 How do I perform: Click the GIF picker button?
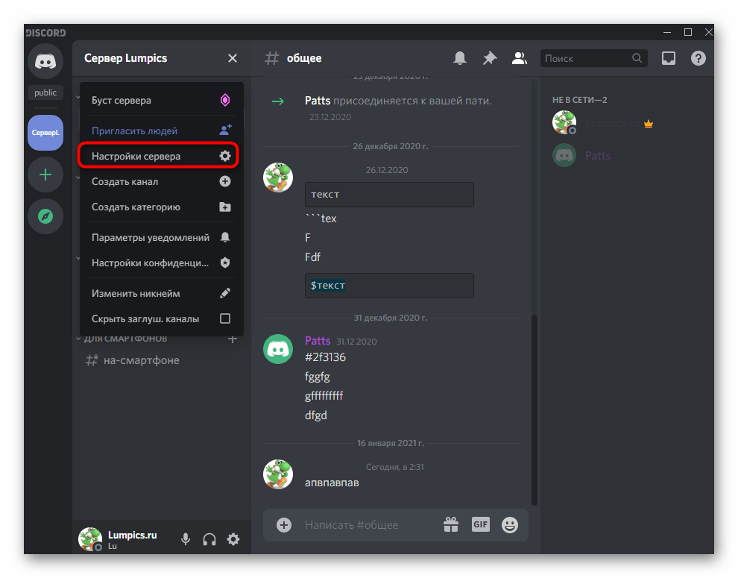click(x=480, y=524)
